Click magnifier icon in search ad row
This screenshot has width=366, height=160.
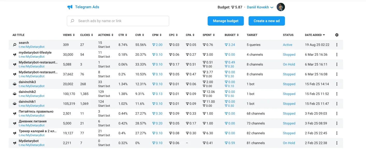point(15,45)
